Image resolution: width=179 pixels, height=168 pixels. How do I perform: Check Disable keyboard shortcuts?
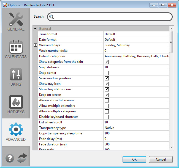(107, 117)
